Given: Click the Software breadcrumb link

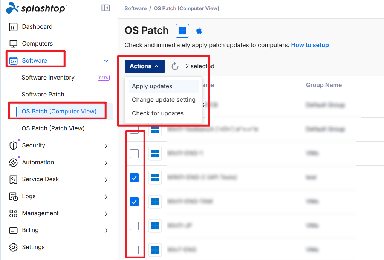Looking at the screenshot, I should pyautogui.click(x=136, y=8).
